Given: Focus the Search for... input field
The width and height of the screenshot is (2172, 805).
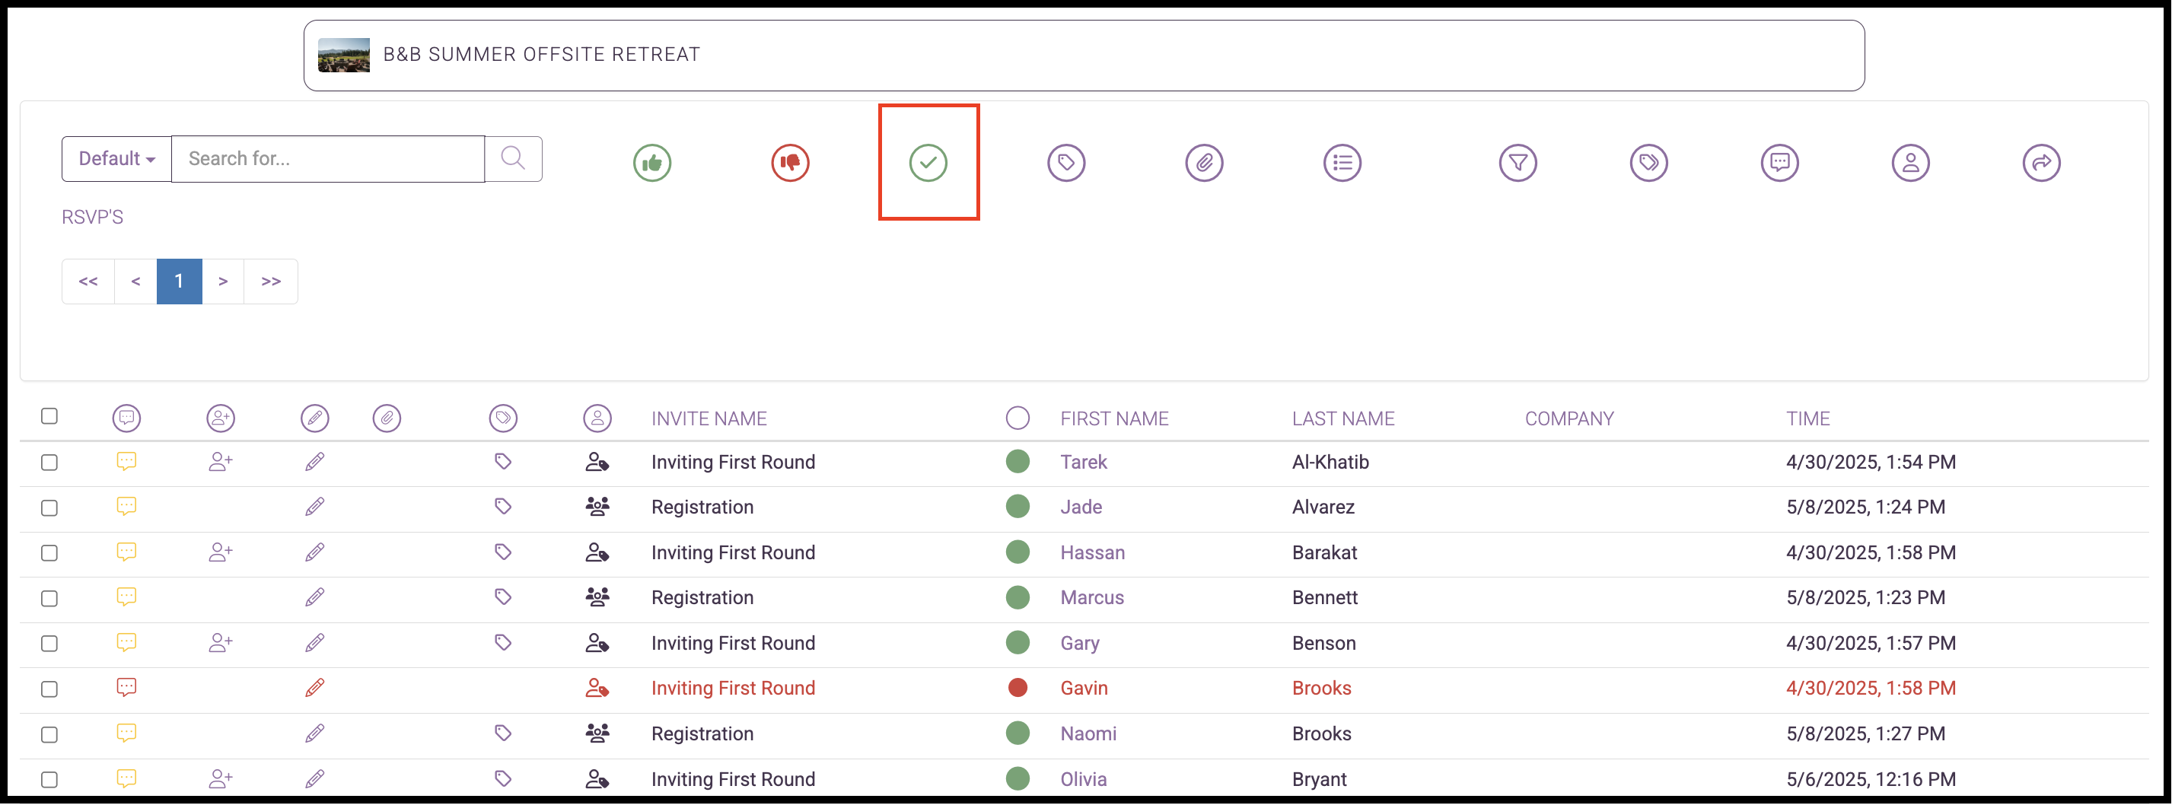Looking at the screenshot, I should pos(328,158).
